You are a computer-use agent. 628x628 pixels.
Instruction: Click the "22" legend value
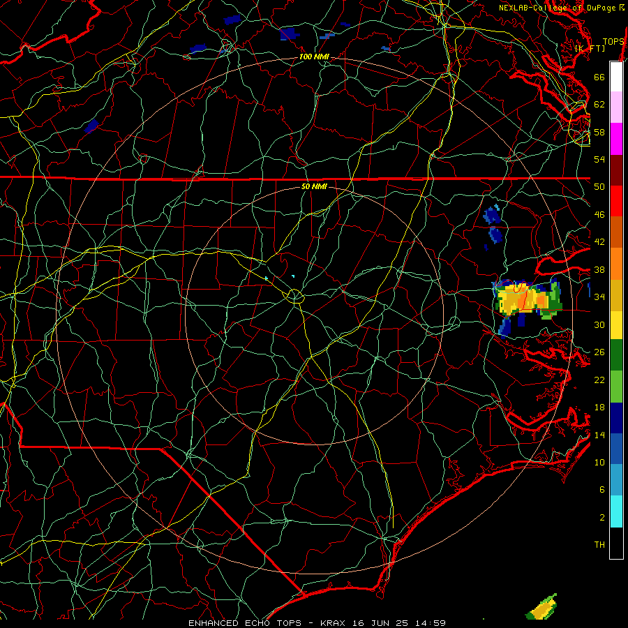599,380
